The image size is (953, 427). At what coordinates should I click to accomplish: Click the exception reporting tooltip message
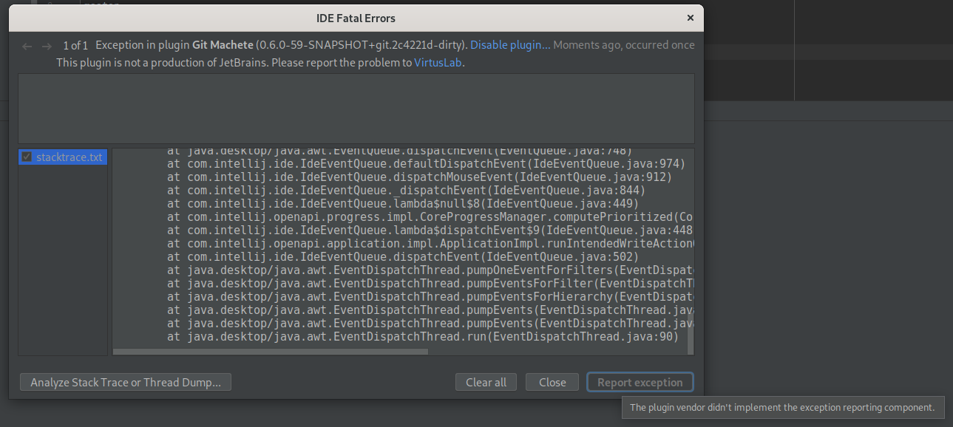pyautogui.click(x=783, y=407)
